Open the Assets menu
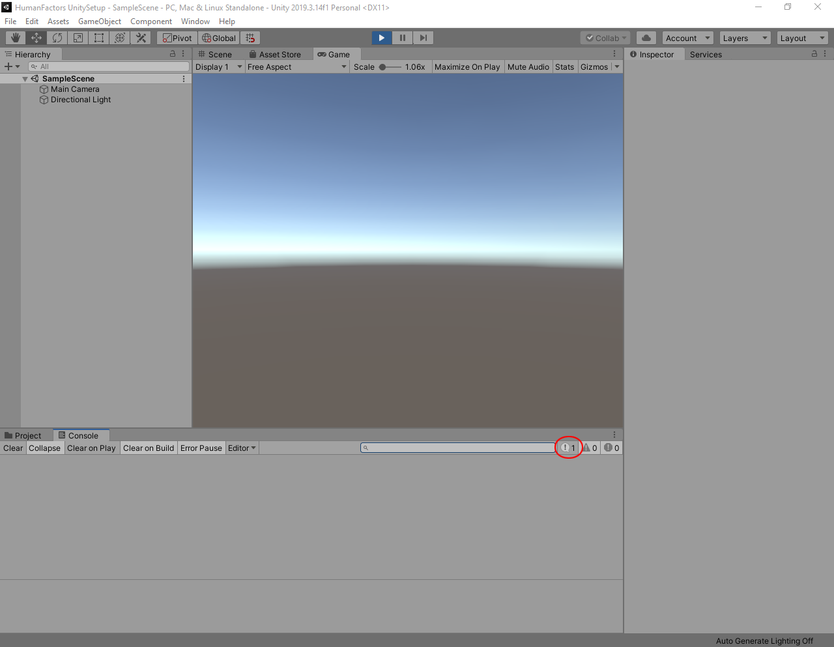The height and width of the screenshot is (647, 834). pos(58,21)
